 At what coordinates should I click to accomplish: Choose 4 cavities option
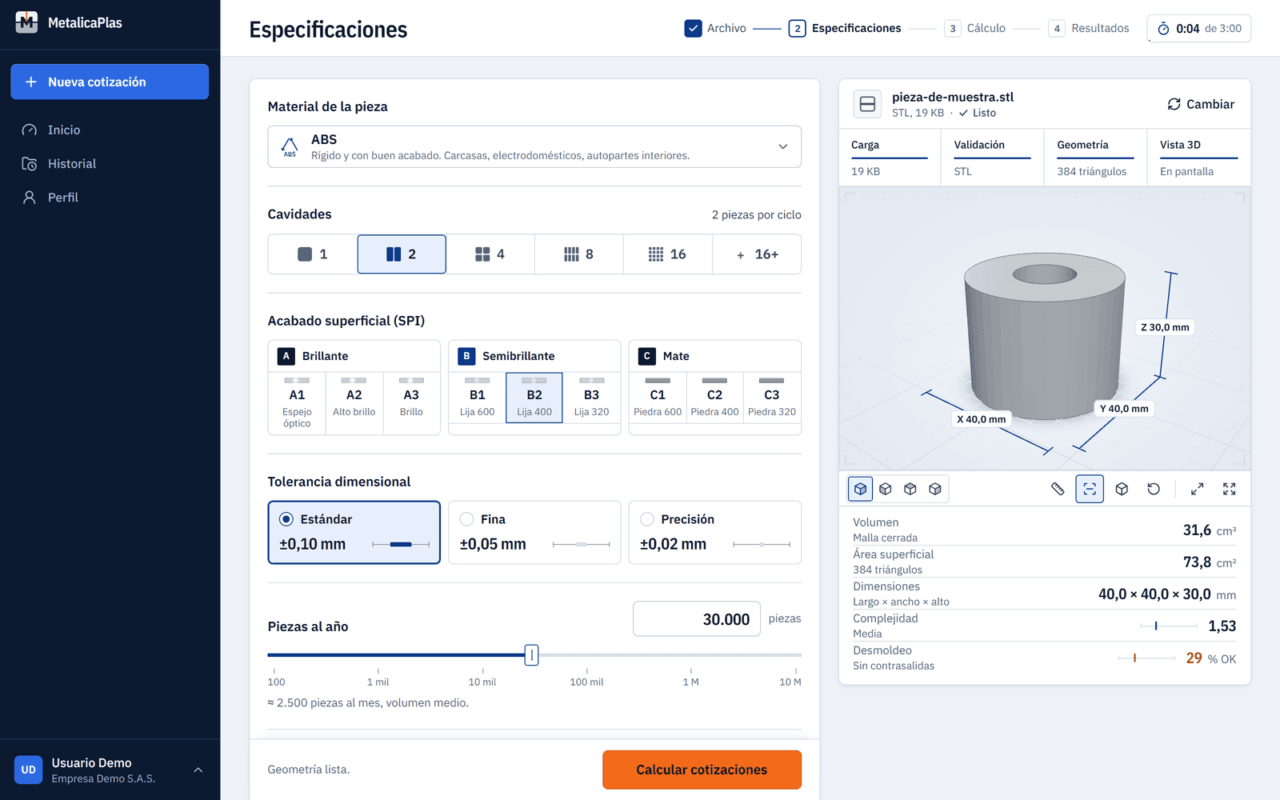point(490,254)
